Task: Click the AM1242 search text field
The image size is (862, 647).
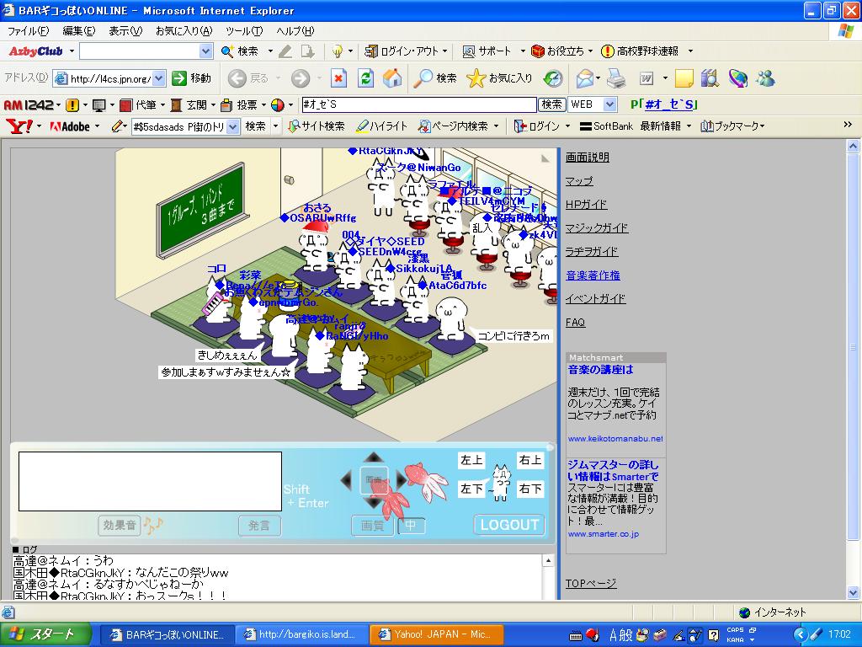Action: click(419, 104)
